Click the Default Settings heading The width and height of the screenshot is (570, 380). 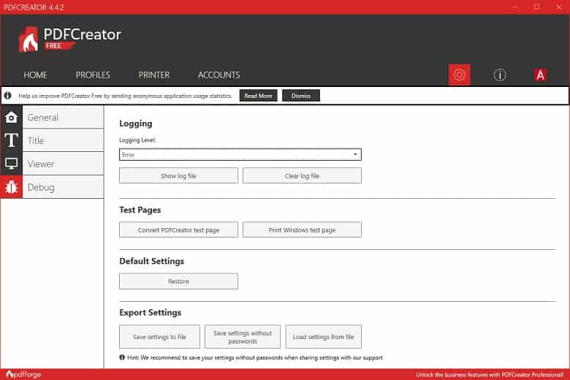click(151, 261)
